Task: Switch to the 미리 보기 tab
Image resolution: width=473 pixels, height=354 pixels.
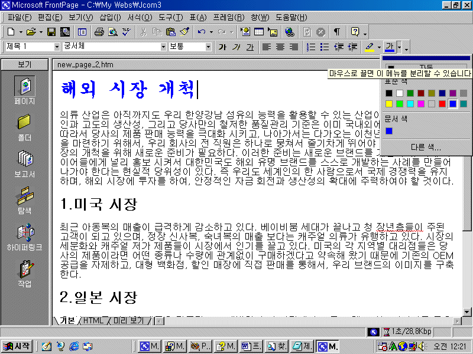Action: pos(128,320)
